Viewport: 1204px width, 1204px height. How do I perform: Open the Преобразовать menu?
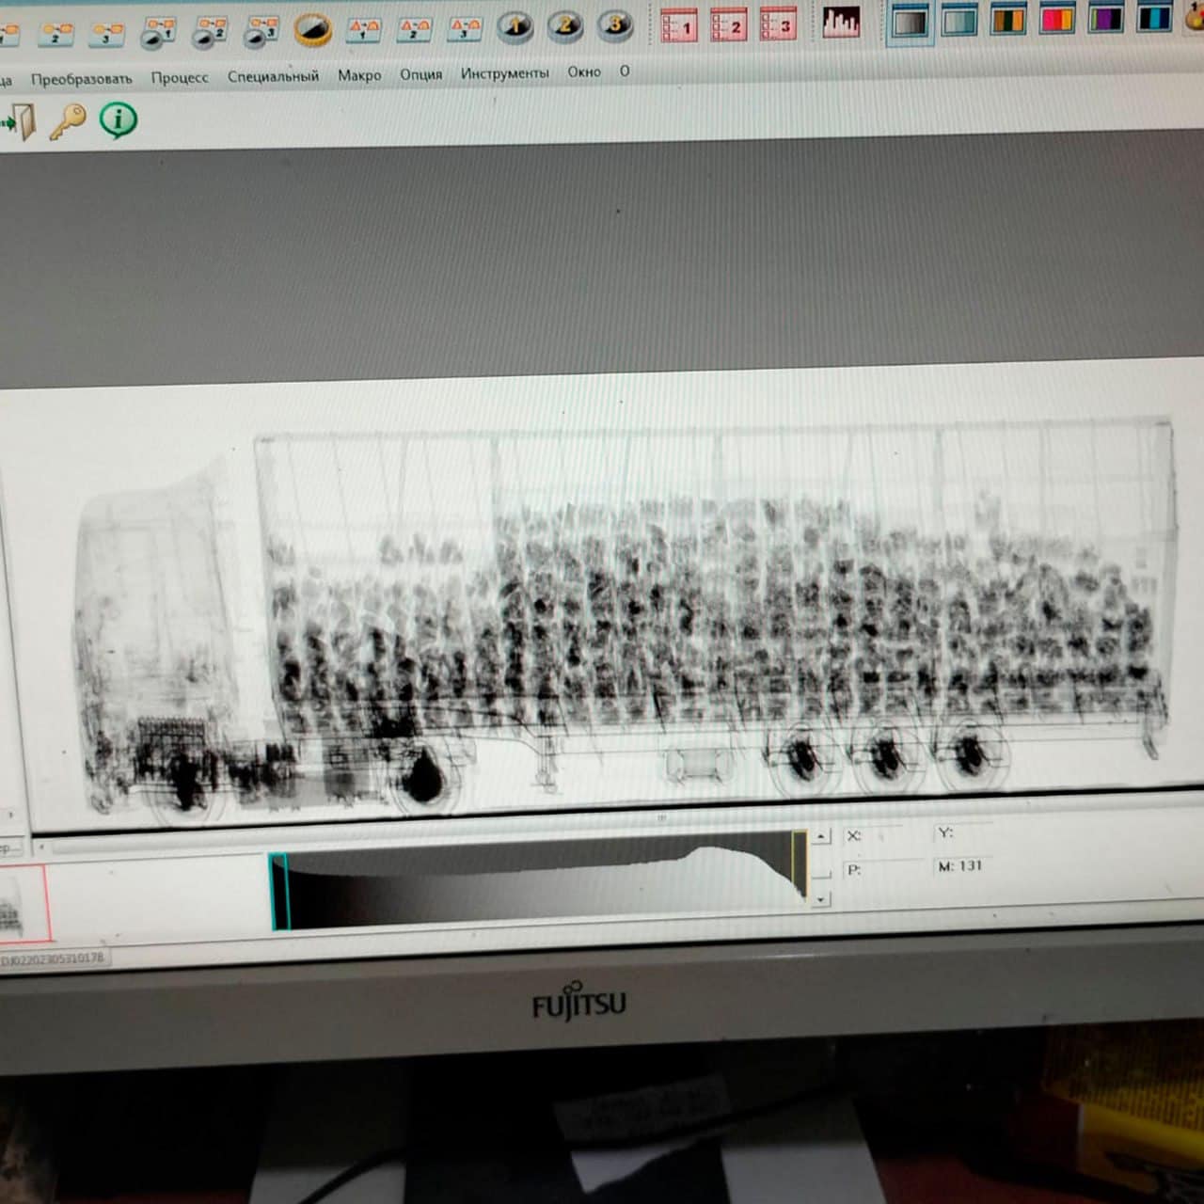click(81, 79)
